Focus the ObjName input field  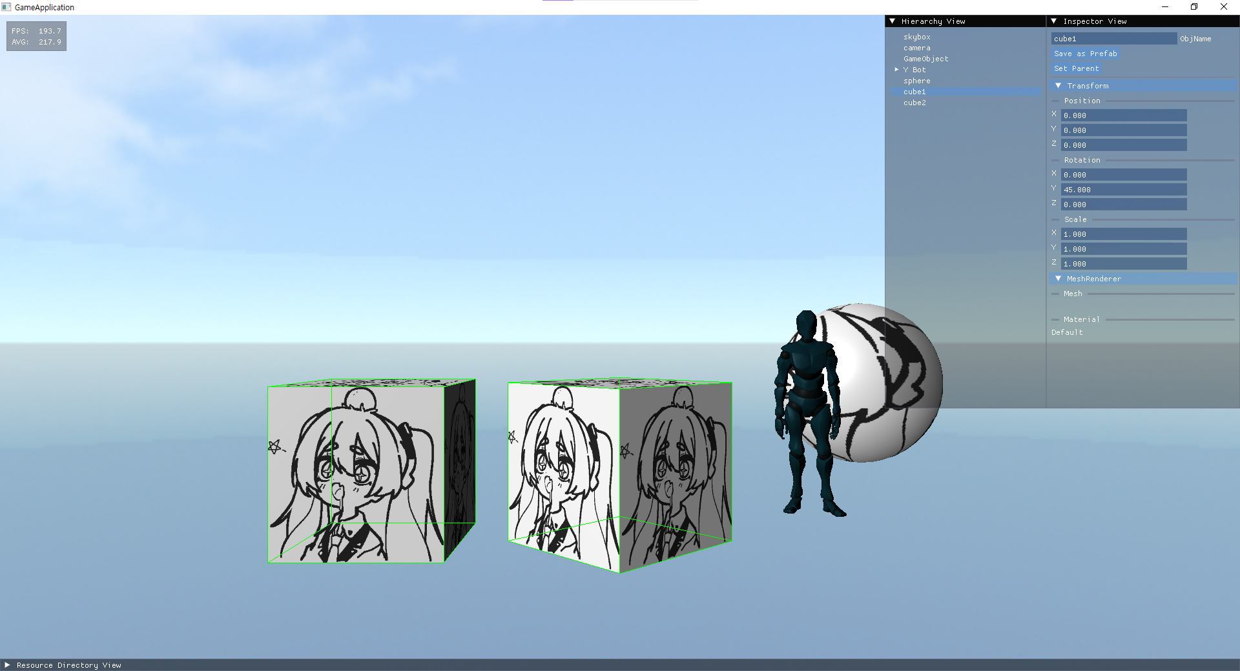point(1114,39)
